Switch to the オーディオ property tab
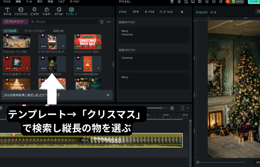 (149, 12)
